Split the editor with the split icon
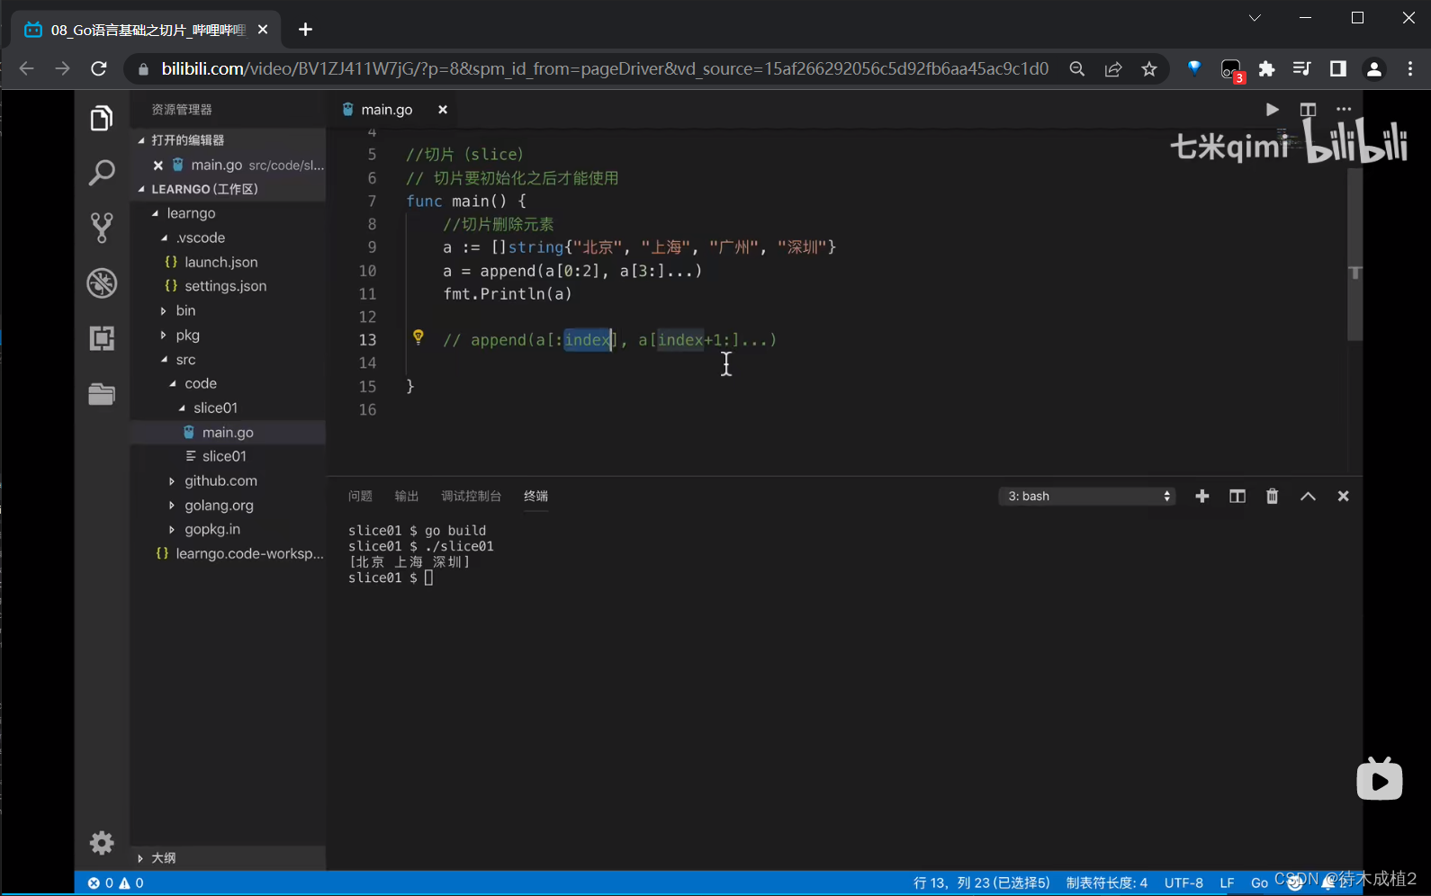The height and width of the screenshot is (896, 1431). click(x=1308, y=110)
